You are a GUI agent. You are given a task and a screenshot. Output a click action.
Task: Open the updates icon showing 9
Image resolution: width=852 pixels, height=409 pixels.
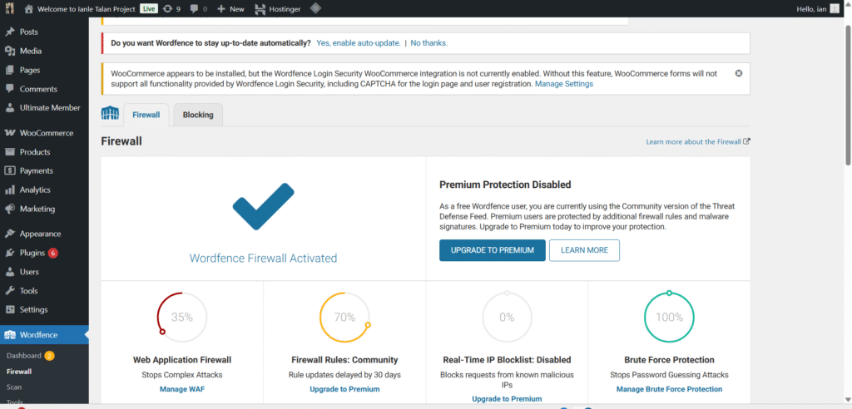coord(172,8)
